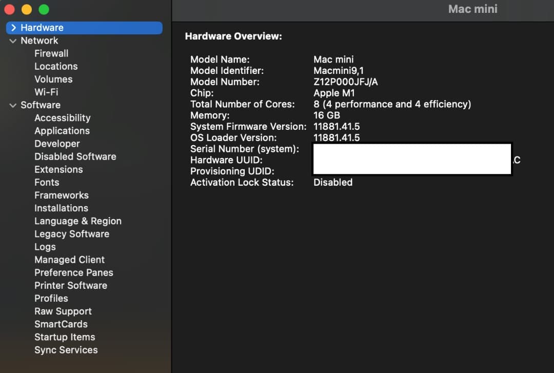554x373 pixels.
Task: View the Applications list
Action: coord(62,130)
